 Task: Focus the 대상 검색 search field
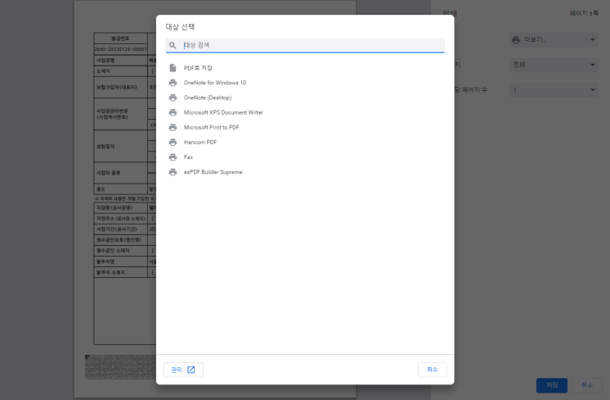305,45
